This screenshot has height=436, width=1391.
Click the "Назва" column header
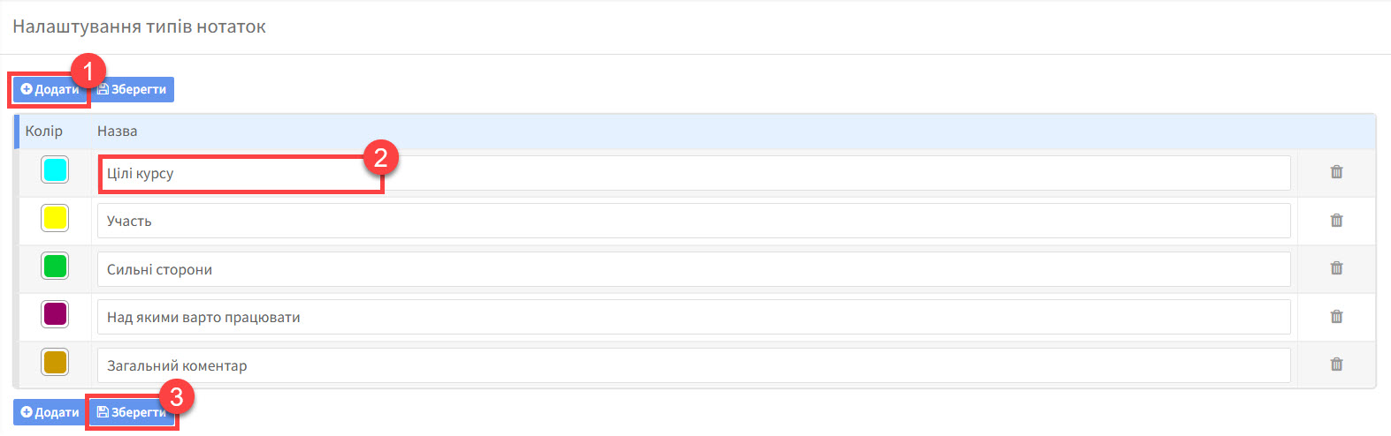click(118, 131)
